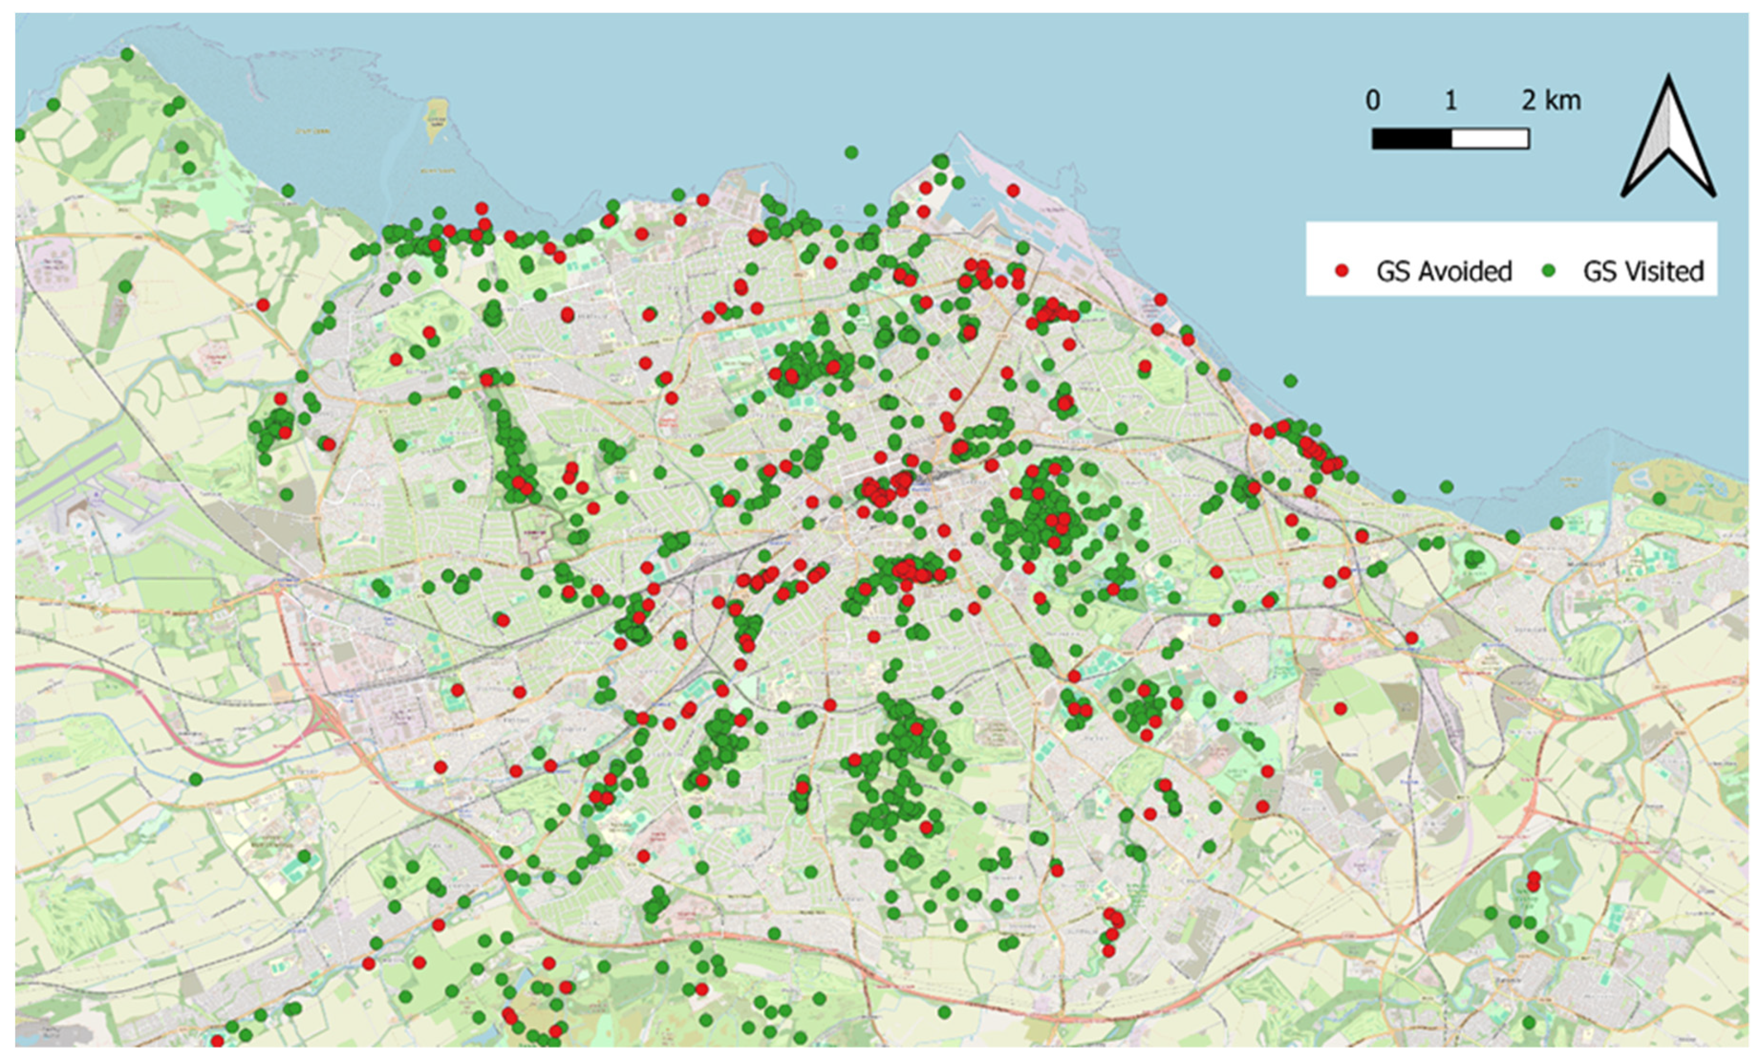The height and width of the screenshot is (1063, 1761).
Task: Select the red dot on the harbour pier
Action: click(x=1013, y=190)
